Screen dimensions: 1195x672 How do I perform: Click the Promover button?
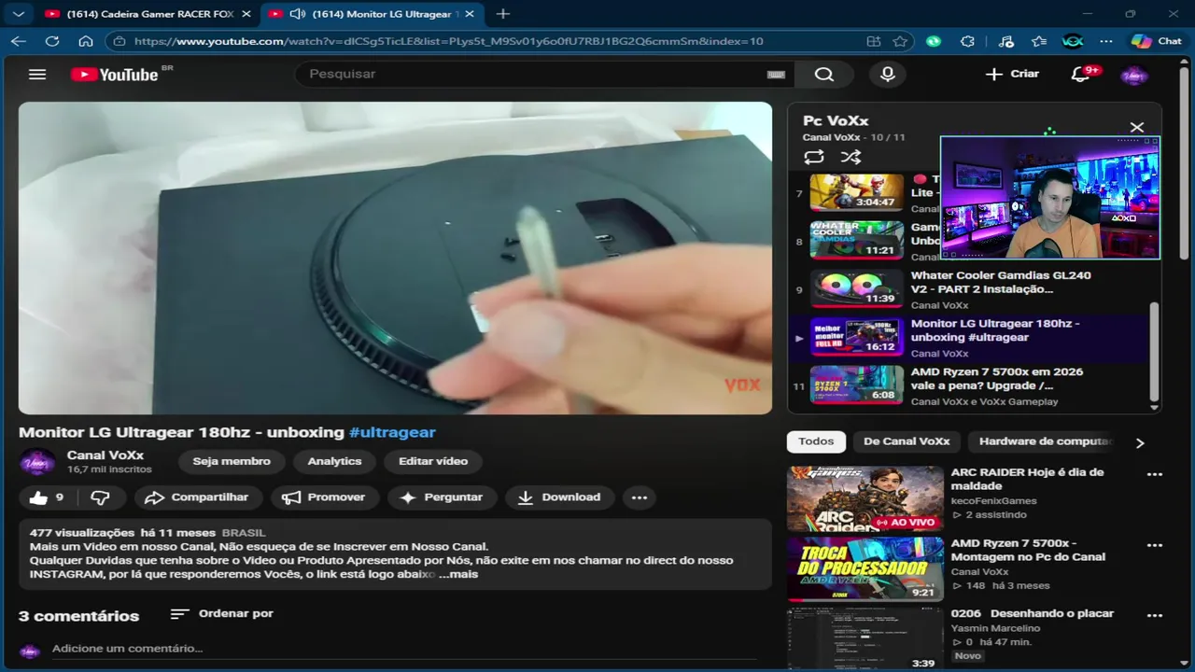tap(324, 497)
